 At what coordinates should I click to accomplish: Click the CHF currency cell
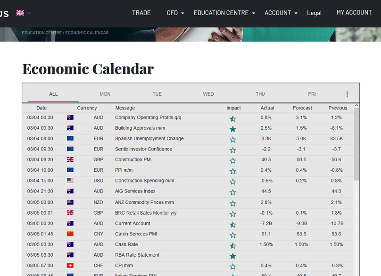tap(99, 266)
